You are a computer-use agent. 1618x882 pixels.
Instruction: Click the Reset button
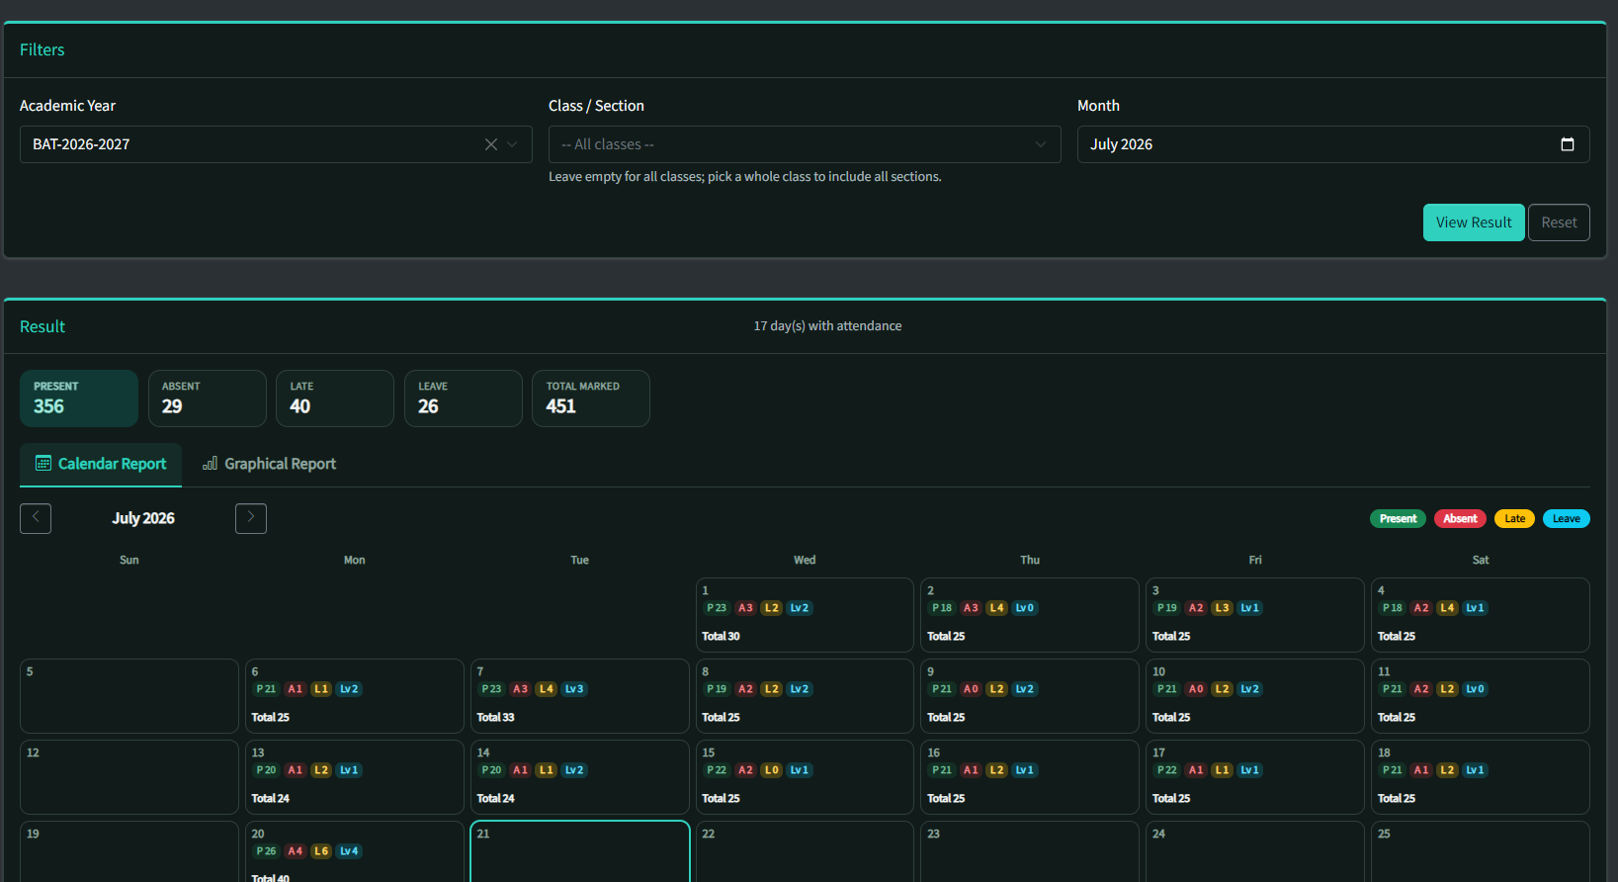click(1559, 222)
